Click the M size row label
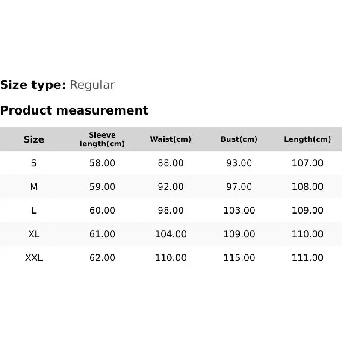The width and height of the screenshot is (342, 342). 34,187
